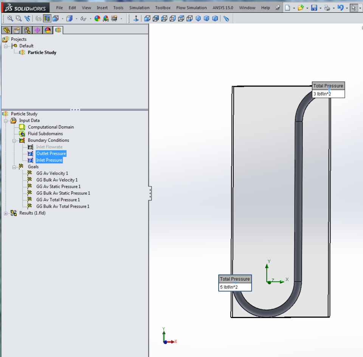Pin the menu bar with the pushpin
This screenshot has height=357, width=363.
tap(278, 8)
